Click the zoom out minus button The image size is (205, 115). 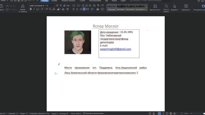tap(192, 113)
